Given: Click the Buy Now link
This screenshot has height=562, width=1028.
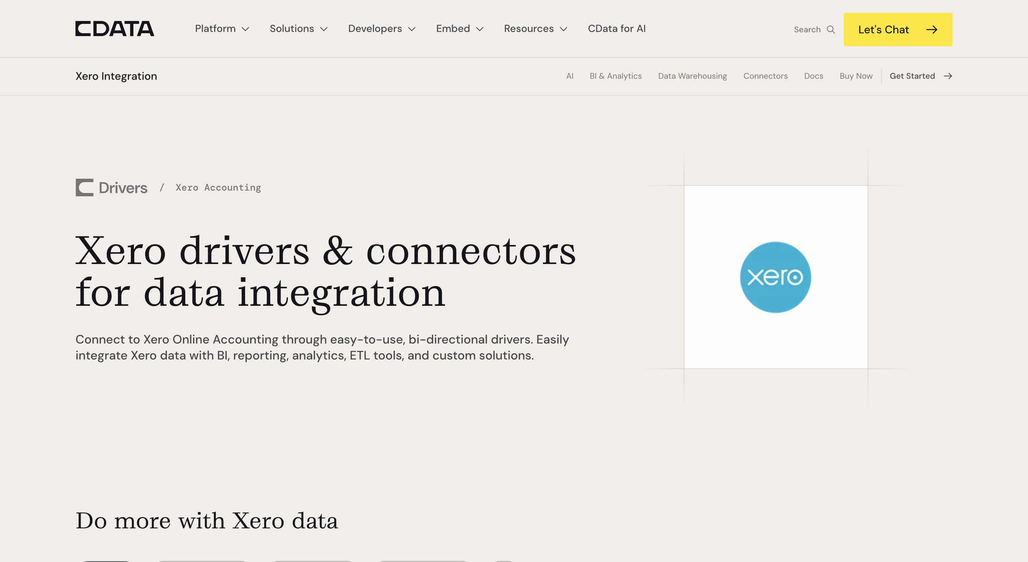Looking at the screenshot, I should (856, 76).
